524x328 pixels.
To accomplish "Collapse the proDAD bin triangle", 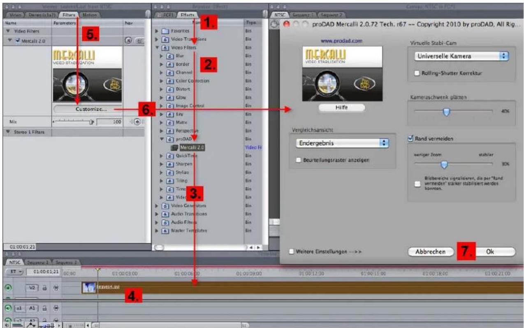I will pos(162,139).
